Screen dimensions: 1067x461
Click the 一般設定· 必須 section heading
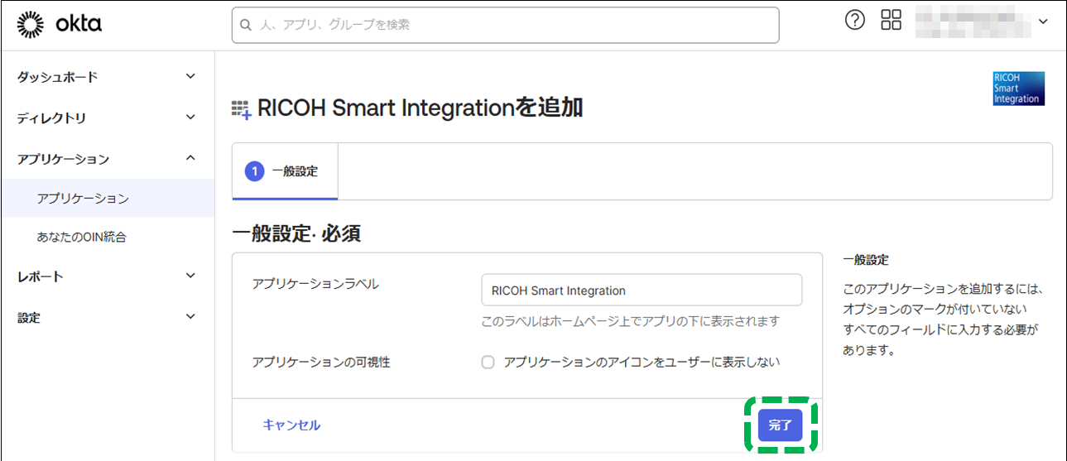[296, 233]
